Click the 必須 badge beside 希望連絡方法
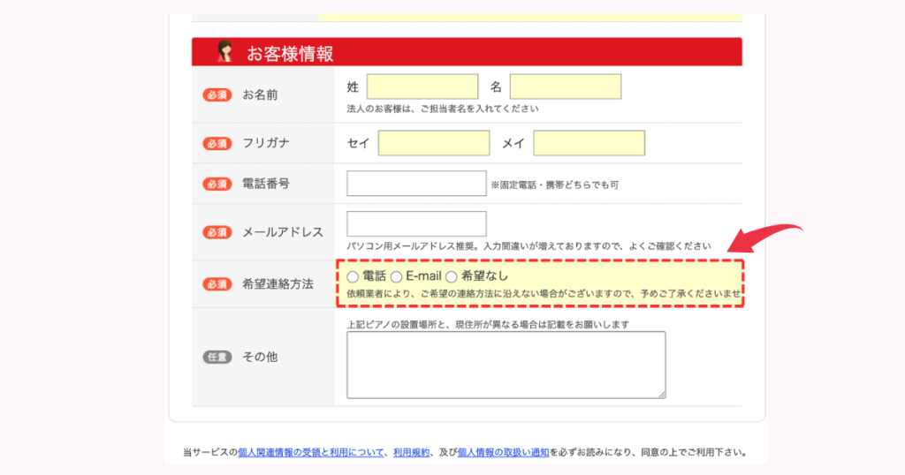This screenshot has height=475, width=905. click(x=217, y=284)
